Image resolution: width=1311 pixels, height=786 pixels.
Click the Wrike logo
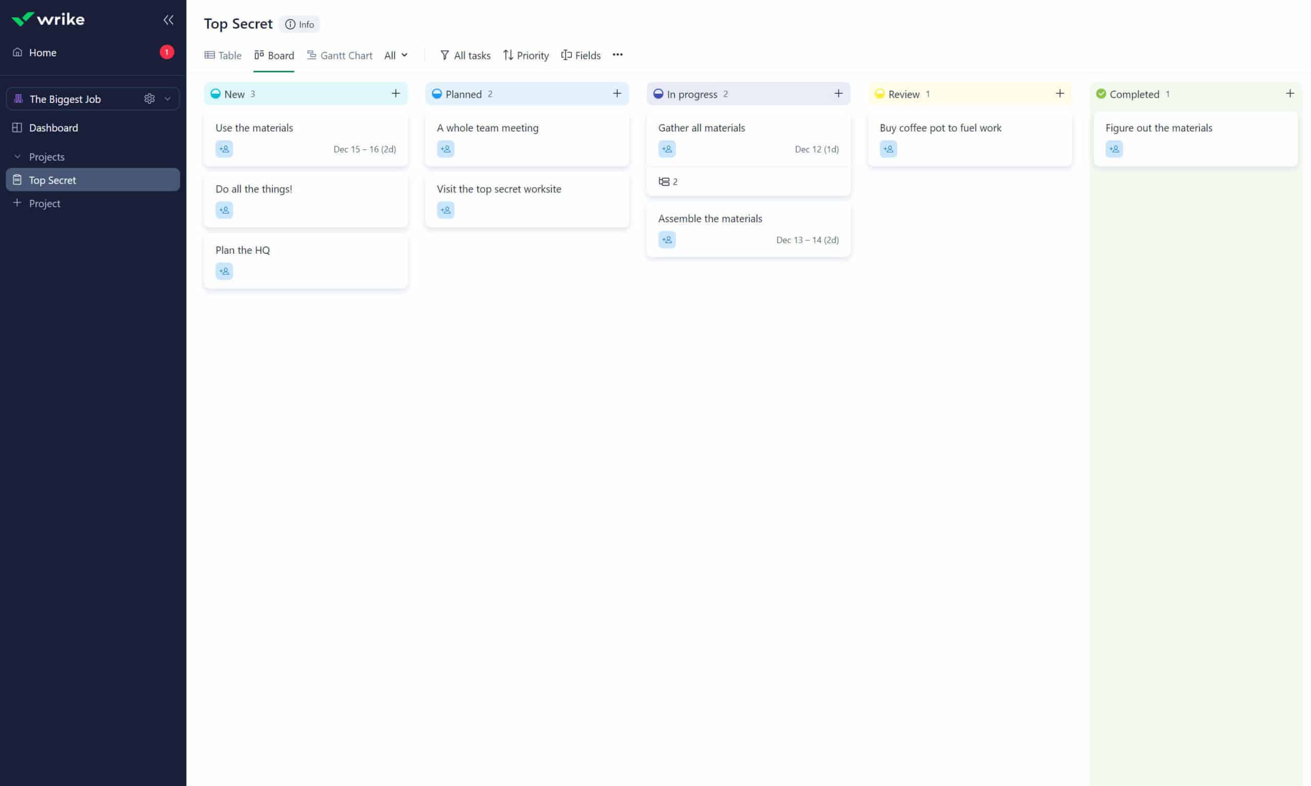[49, 19]
